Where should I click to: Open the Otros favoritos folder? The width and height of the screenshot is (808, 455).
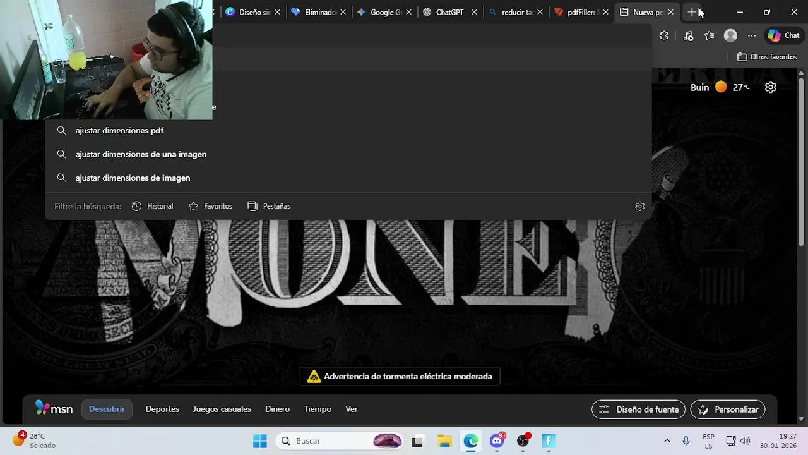coord(768,57)
